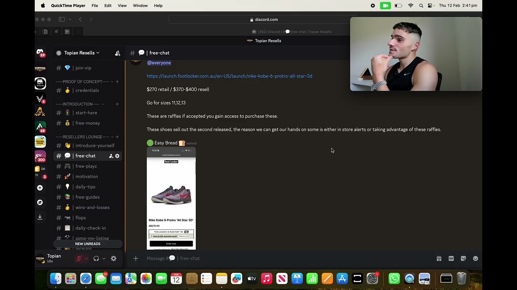Click the Download Apps icon in server list
The image size is (517, 290).
[40, 217]
